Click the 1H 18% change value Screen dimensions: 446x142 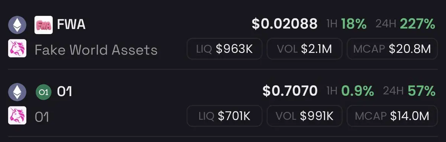point(353,24)
